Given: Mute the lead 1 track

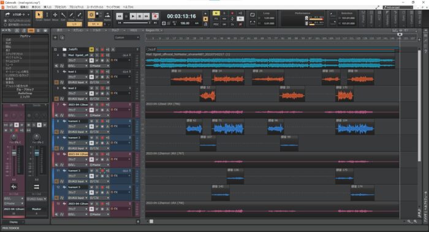Looking at the screenshot, I should 91,72.
